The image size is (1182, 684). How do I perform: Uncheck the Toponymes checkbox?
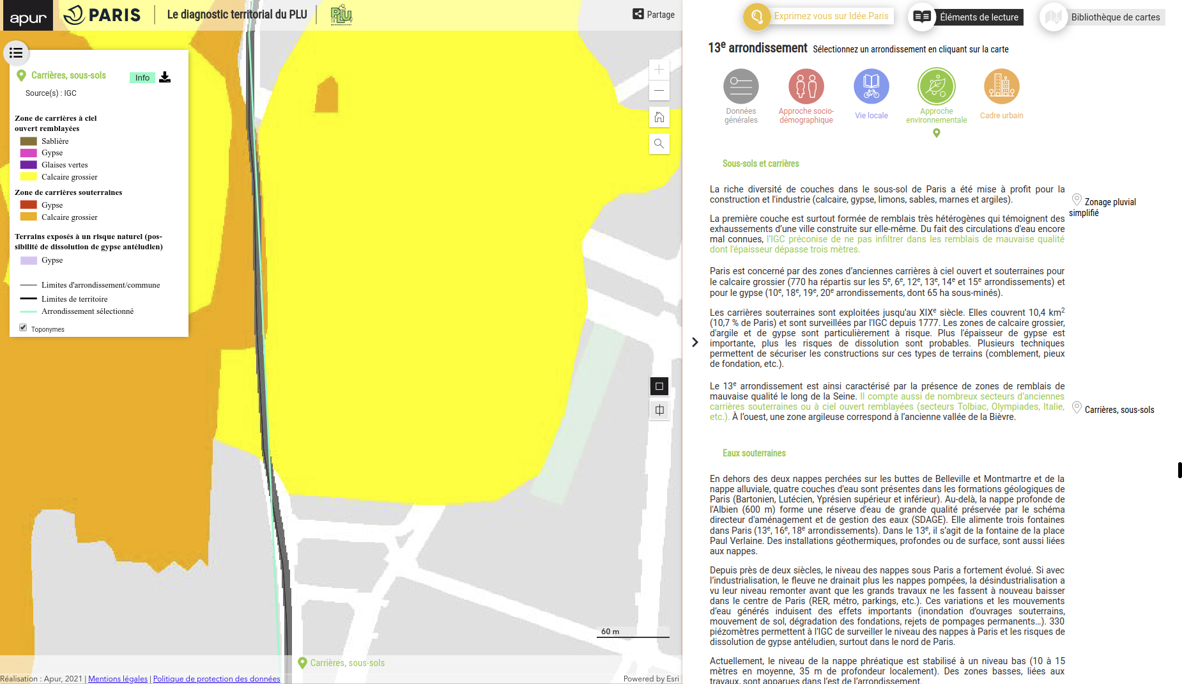click(23, 328)
